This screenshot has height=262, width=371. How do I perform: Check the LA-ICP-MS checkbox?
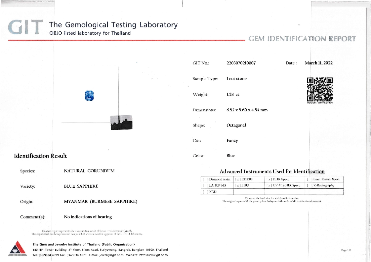click(x=205, y=186)
